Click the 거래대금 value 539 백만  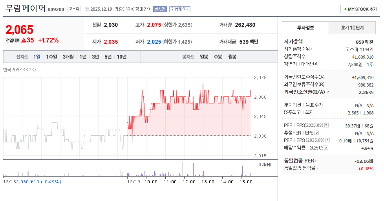tap(249, 42)
